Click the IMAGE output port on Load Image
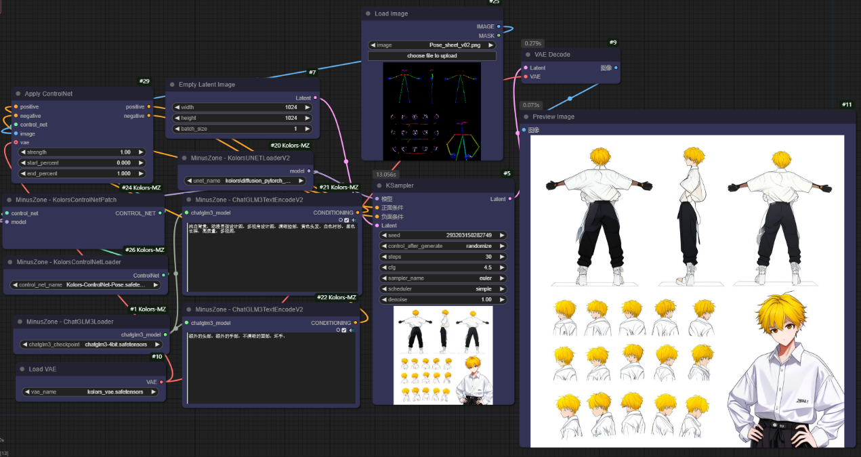Image resolution: width=861 pixels, height=457 pixels. (499, 27)
